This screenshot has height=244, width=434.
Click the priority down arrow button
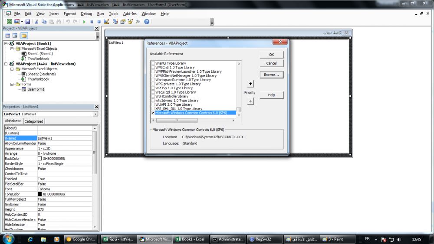(250, 101)
